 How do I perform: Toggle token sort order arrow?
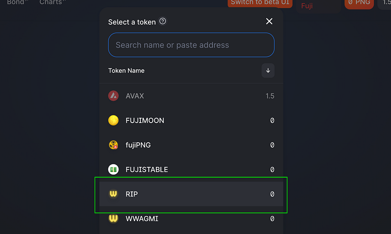tap(268, 70)
